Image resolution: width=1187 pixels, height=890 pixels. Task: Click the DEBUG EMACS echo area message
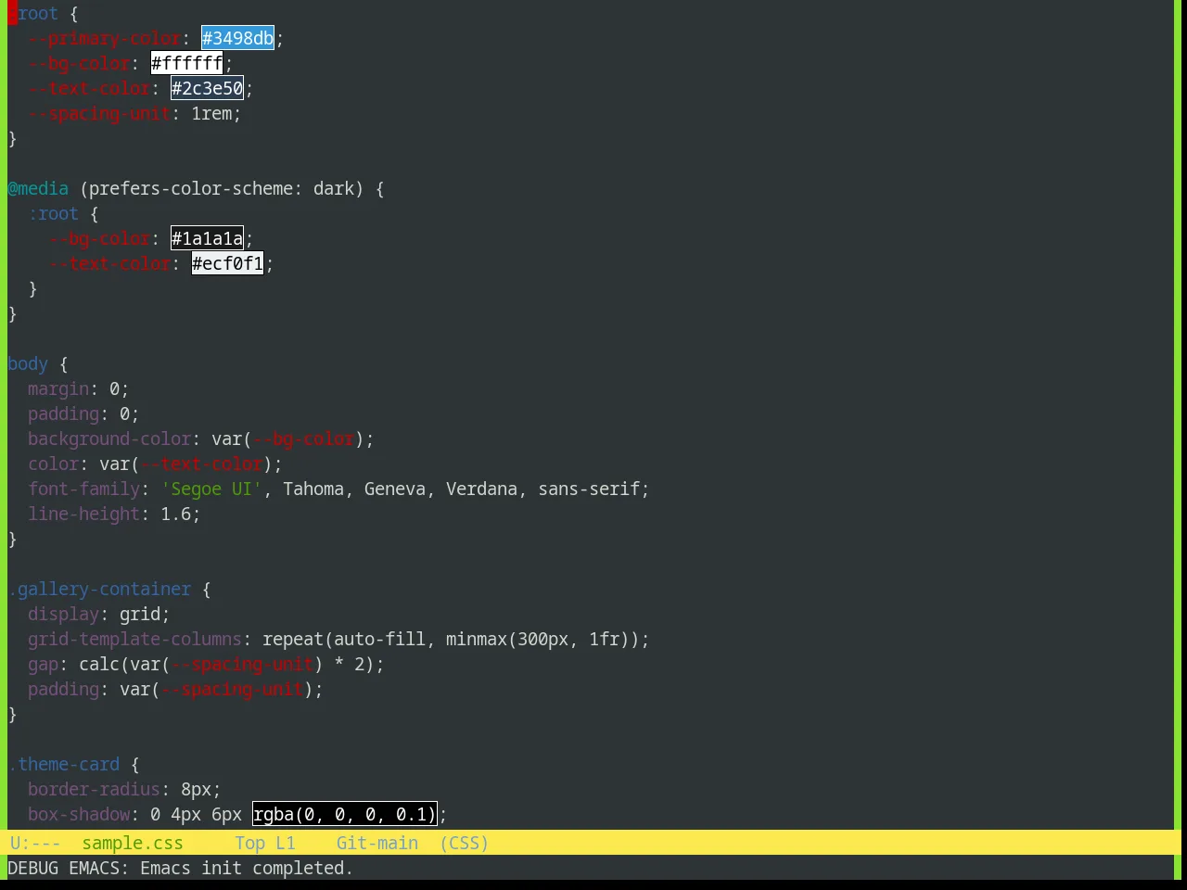(180, 868)
